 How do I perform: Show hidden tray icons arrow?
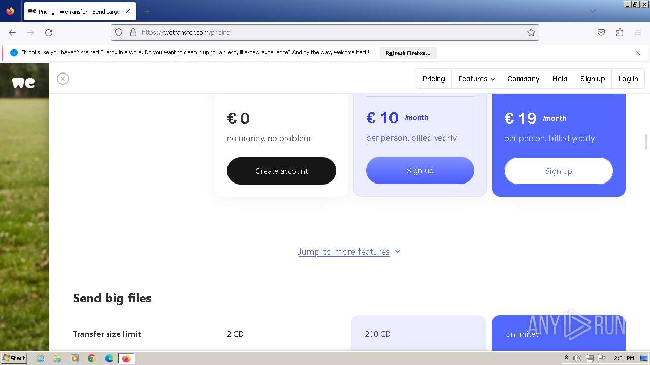coord(566,358)
